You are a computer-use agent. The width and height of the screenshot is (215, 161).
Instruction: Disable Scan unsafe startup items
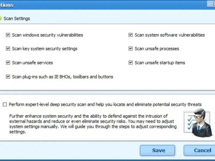(x=131, y=63)
